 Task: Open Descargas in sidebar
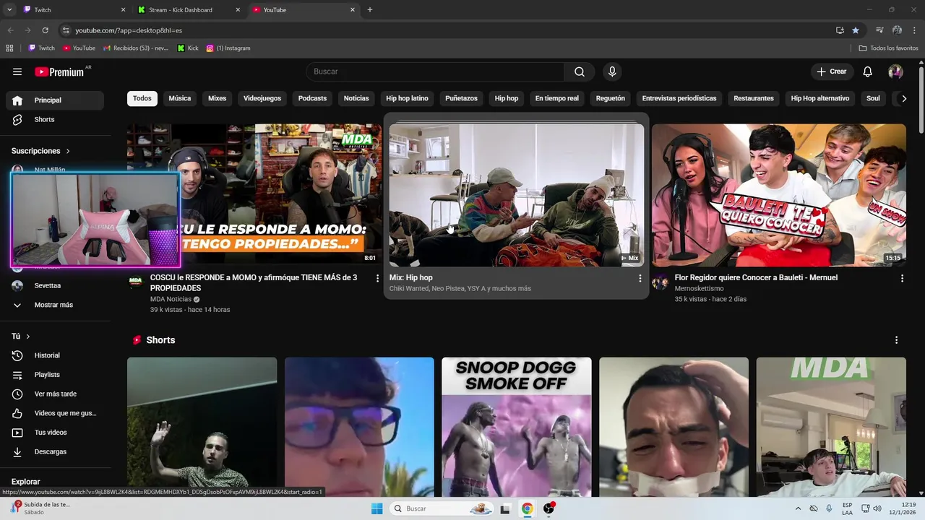[55, 452]
